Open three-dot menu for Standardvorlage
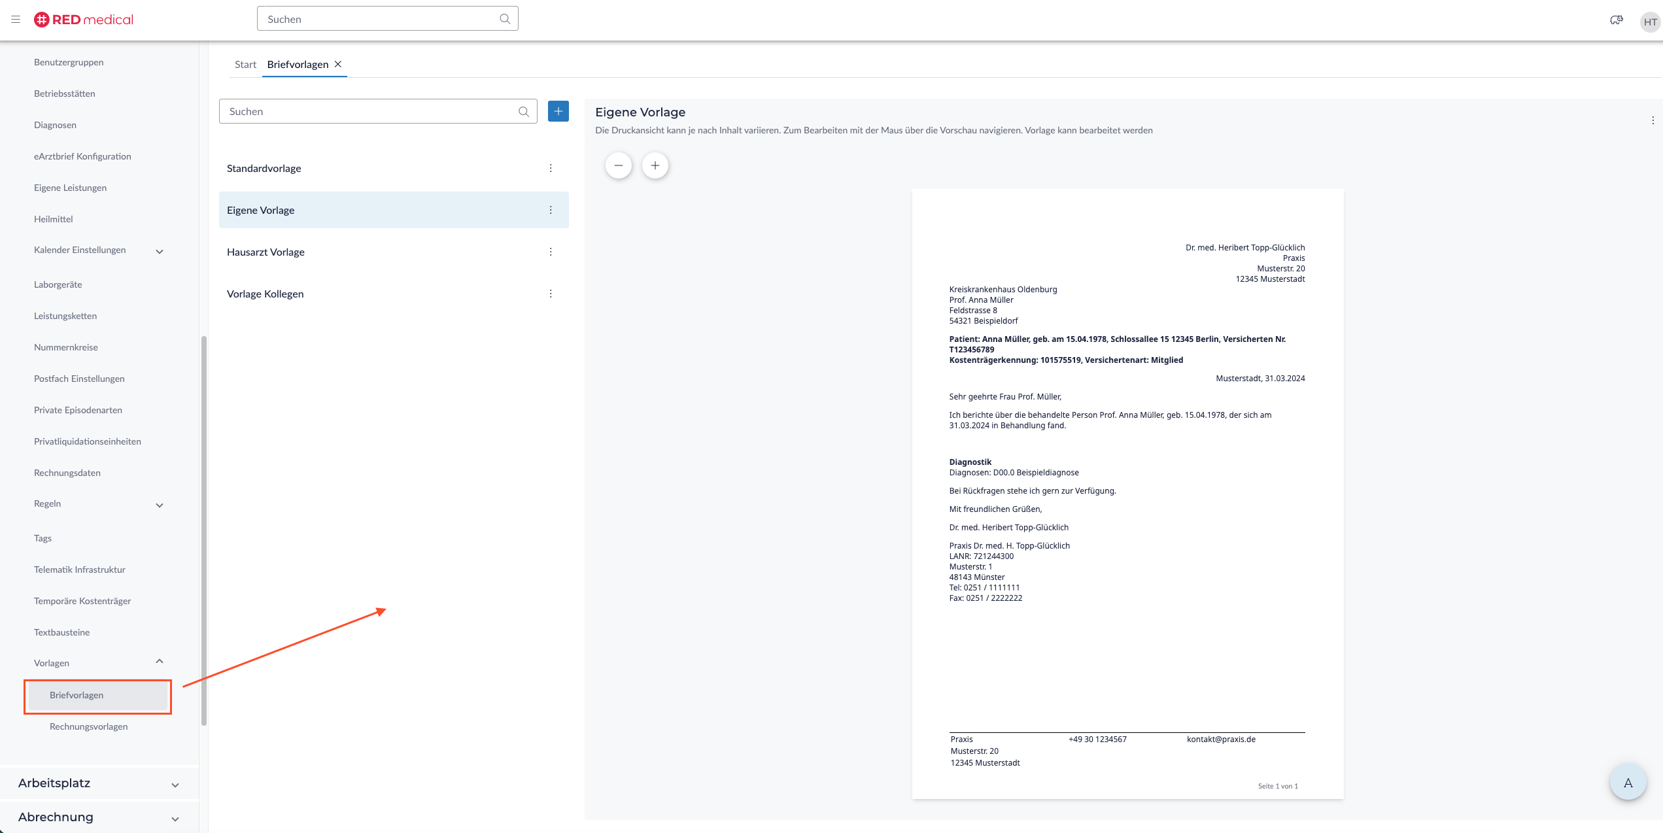This screenshot has height=833, width=1663. 551,168
